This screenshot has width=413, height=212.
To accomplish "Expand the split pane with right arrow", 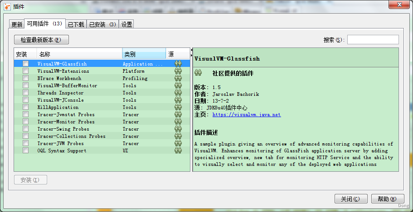I will [191, 55].
